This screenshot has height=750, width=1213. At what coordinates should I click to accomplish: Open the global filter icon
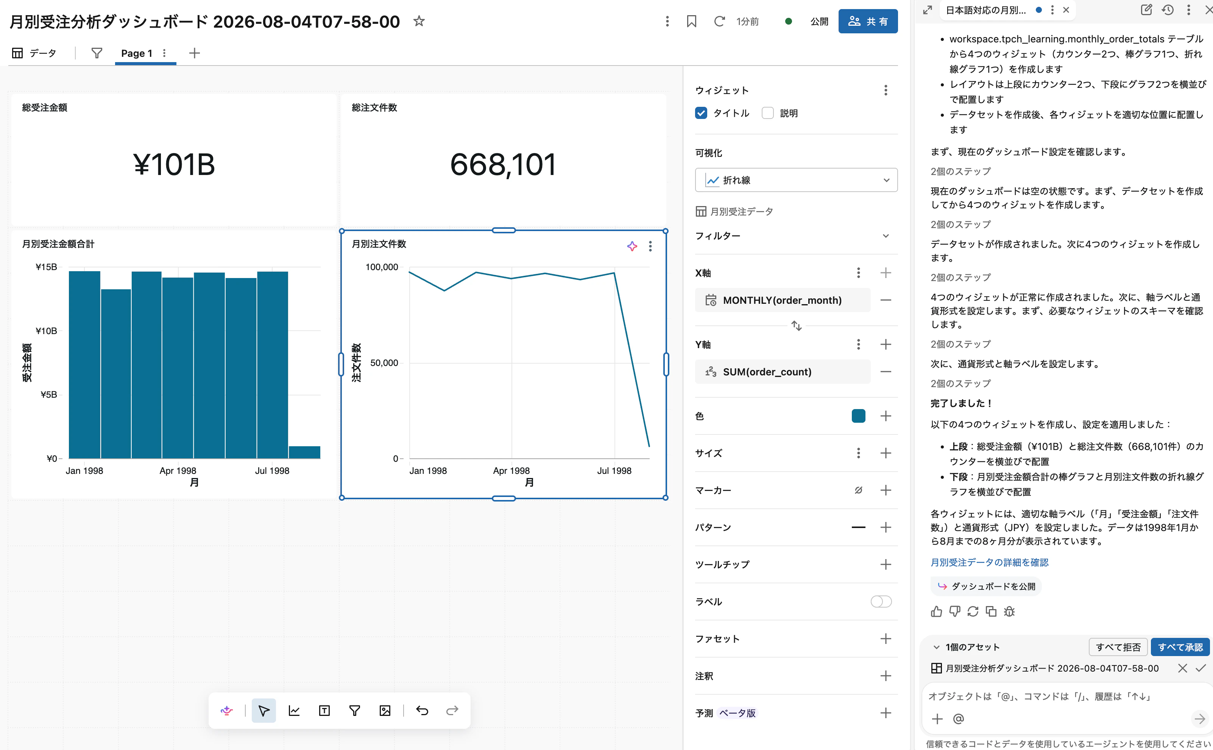tap(97, 53)
